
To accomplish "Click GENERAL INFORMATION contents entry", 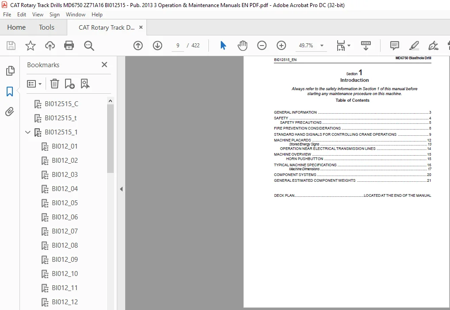I will point(352,112).
